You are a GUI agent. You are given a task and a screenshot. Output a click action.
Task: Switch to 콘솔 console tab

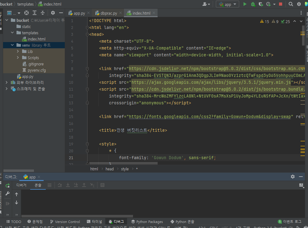pyautogui.click(x=38, y=185)
